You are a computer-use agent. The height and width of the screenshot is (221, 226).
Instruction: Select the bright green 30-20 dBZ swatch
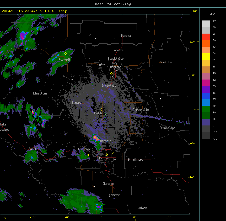point(206,109)
